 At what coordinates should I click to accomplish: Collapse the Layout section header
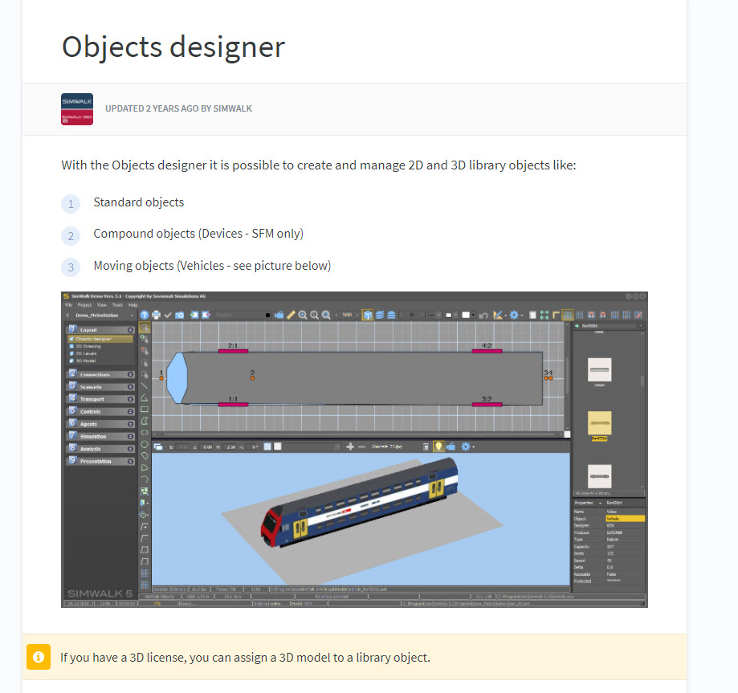(100, 329)
